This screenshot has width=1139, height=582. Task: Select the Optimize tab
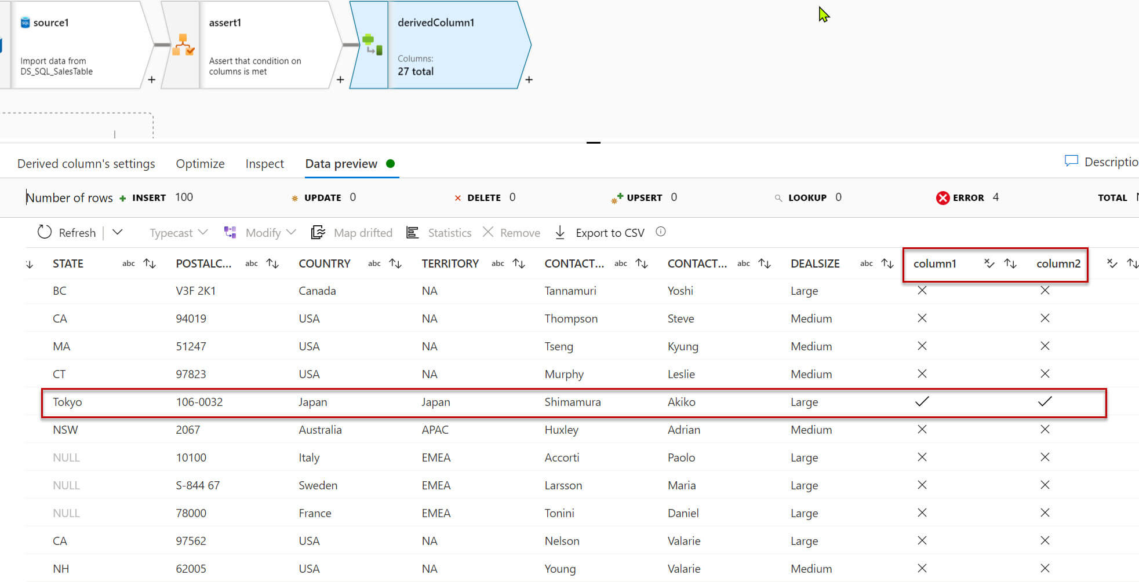200,164
